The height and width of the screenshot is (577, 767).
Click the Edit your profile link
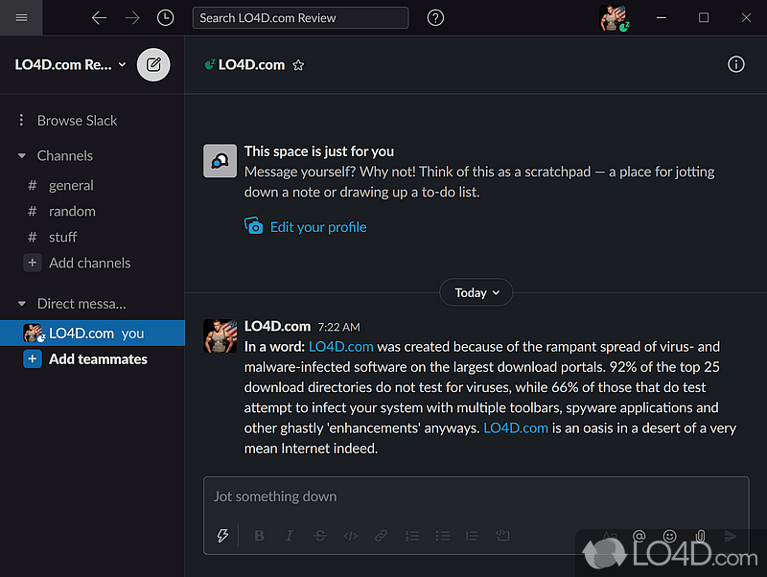318,227
